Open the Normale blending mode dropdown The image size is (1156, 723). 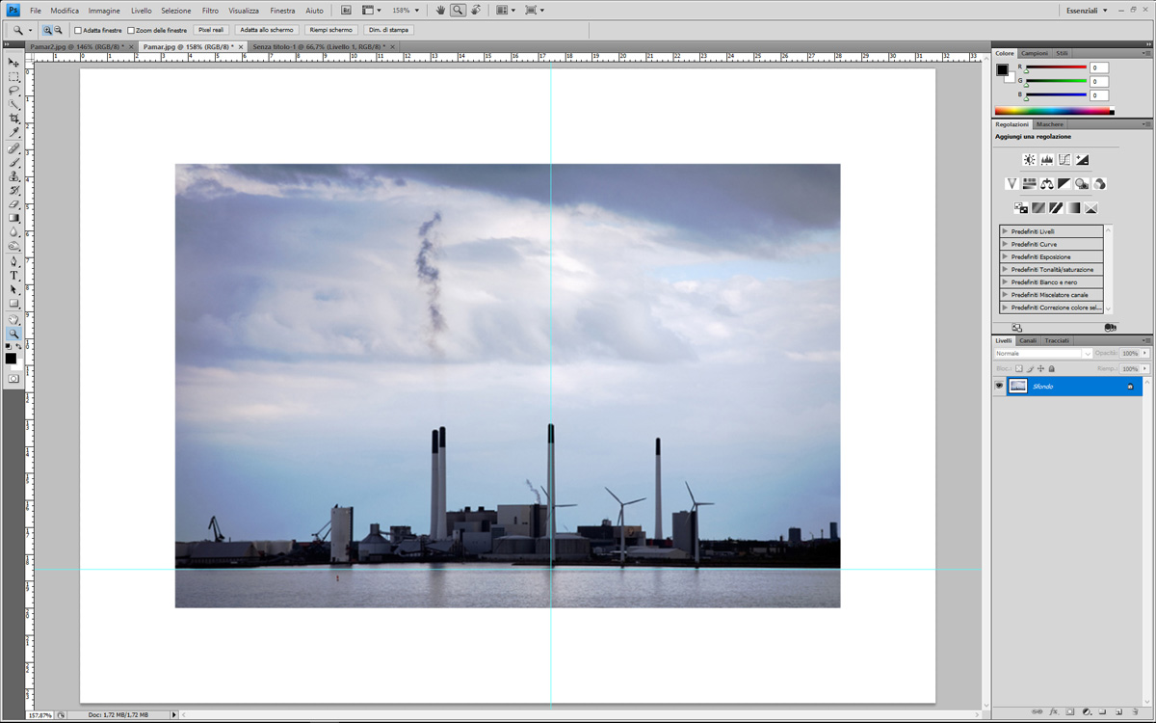pyautogui.click(x=1042, y=354)
